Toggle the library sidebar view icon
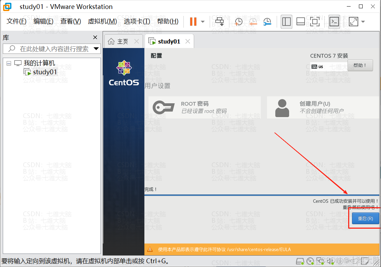The height and width of the screenshot is (267, 381). [286, 22]
